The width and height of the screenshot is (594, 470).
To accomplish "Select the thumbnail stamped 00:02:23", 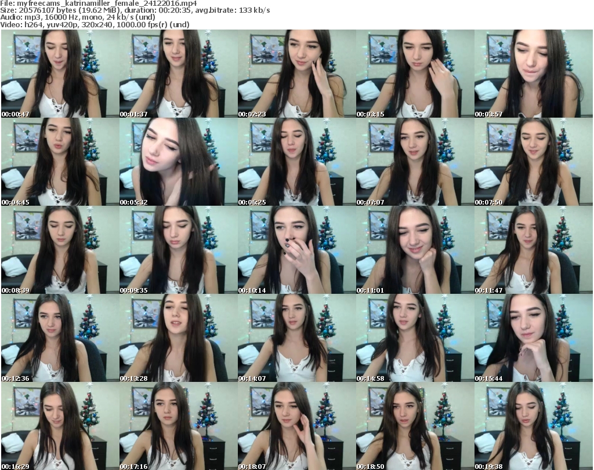I will tap(296, 74).
